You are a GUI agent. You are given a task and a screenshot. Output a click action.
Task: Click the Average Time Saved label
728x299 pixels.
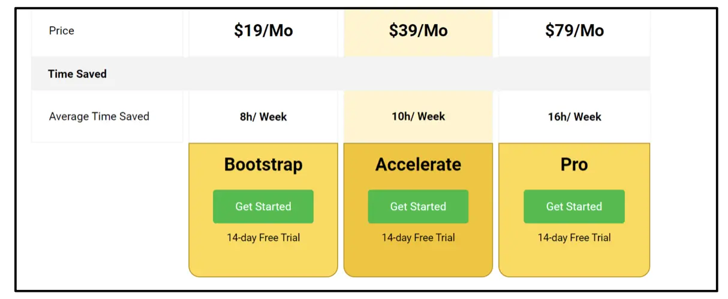click(x=99, y=116)
